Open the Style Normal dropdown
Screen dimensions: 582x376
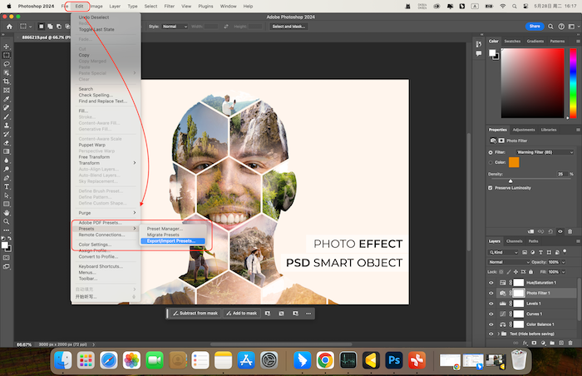(x=175, y=27)
